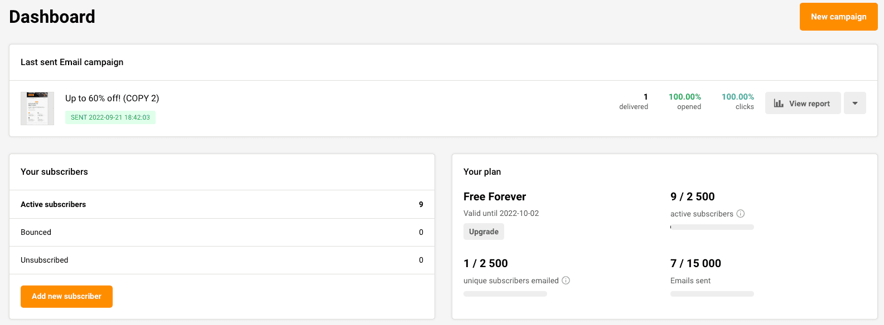
Task: Click the SENT 2022-09-21 status badge
Action: 110,117
